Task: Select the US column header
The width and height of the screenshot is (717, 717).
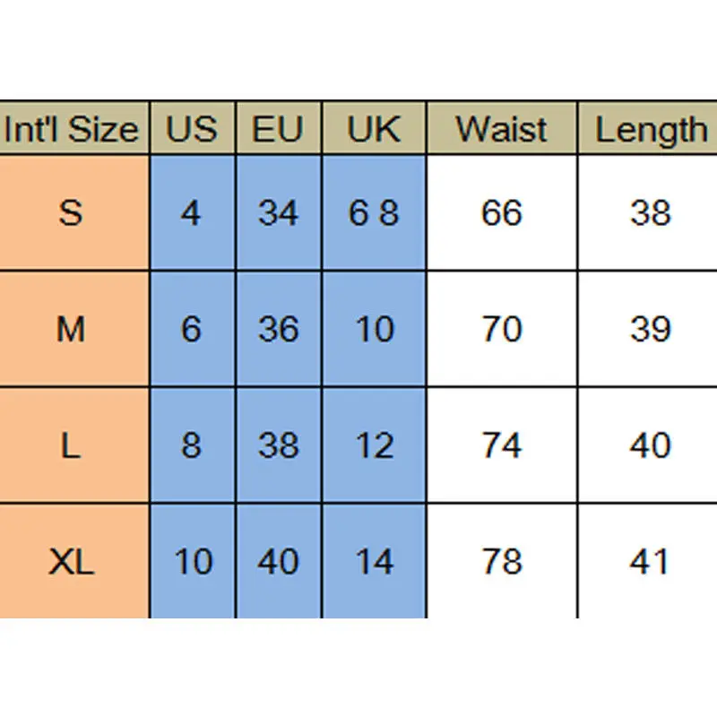Action: pos(193,128)
